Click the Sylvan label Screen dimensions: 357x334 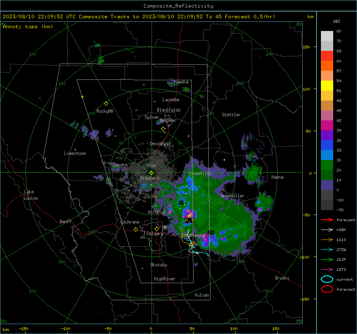coord(152,117)
